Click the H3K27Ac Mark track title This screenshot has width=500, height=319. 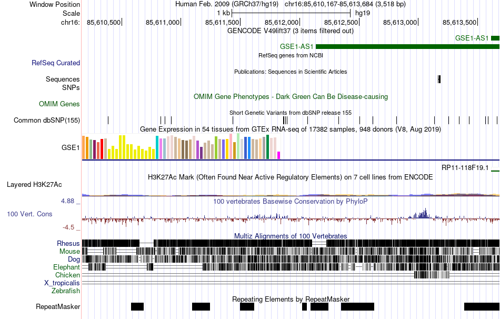[x=291, y=177]
